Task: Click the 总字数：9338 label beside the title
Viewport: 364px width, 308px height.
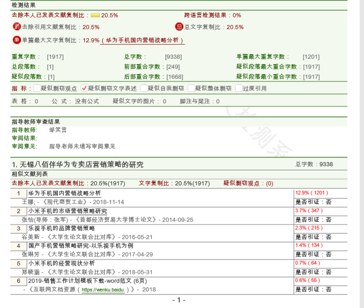Action: (314, 164)
